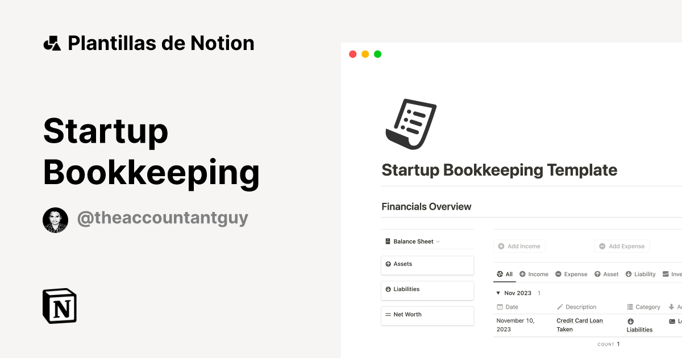Click the pencil icon beside Description header

(559, 307)
